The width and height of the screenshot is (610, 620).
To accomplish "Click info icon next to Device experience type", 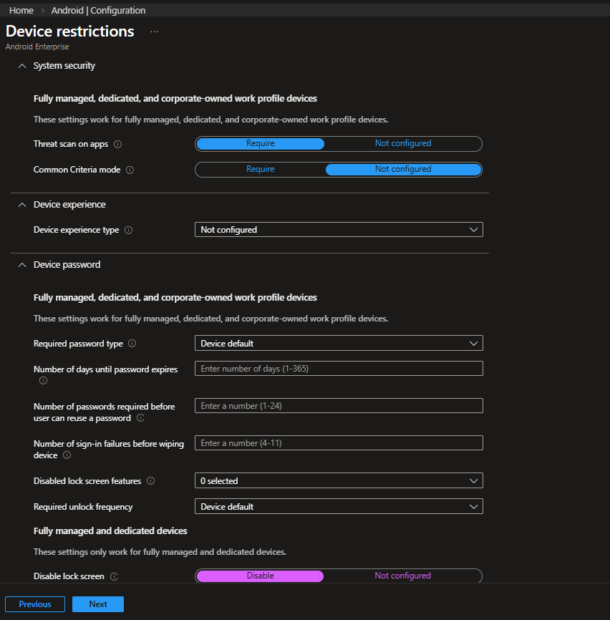I will (128, 230).
